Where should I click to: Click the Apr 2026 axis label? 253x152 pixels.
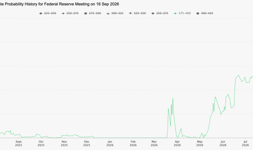[177, 143]
